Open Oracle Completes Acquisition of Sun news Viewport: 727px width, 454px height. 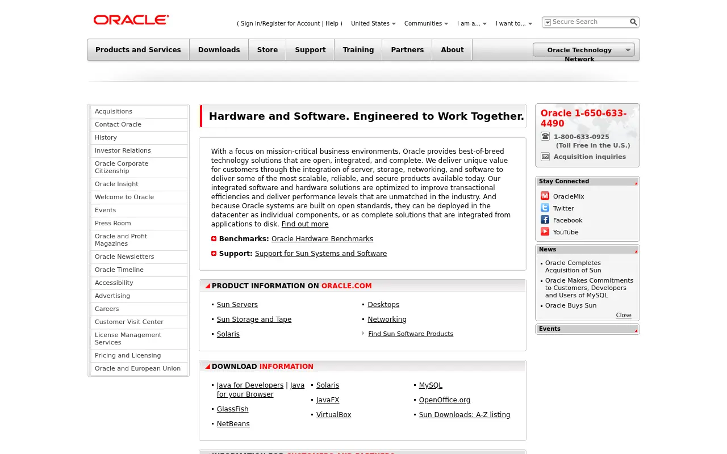[x=573, y=267]
